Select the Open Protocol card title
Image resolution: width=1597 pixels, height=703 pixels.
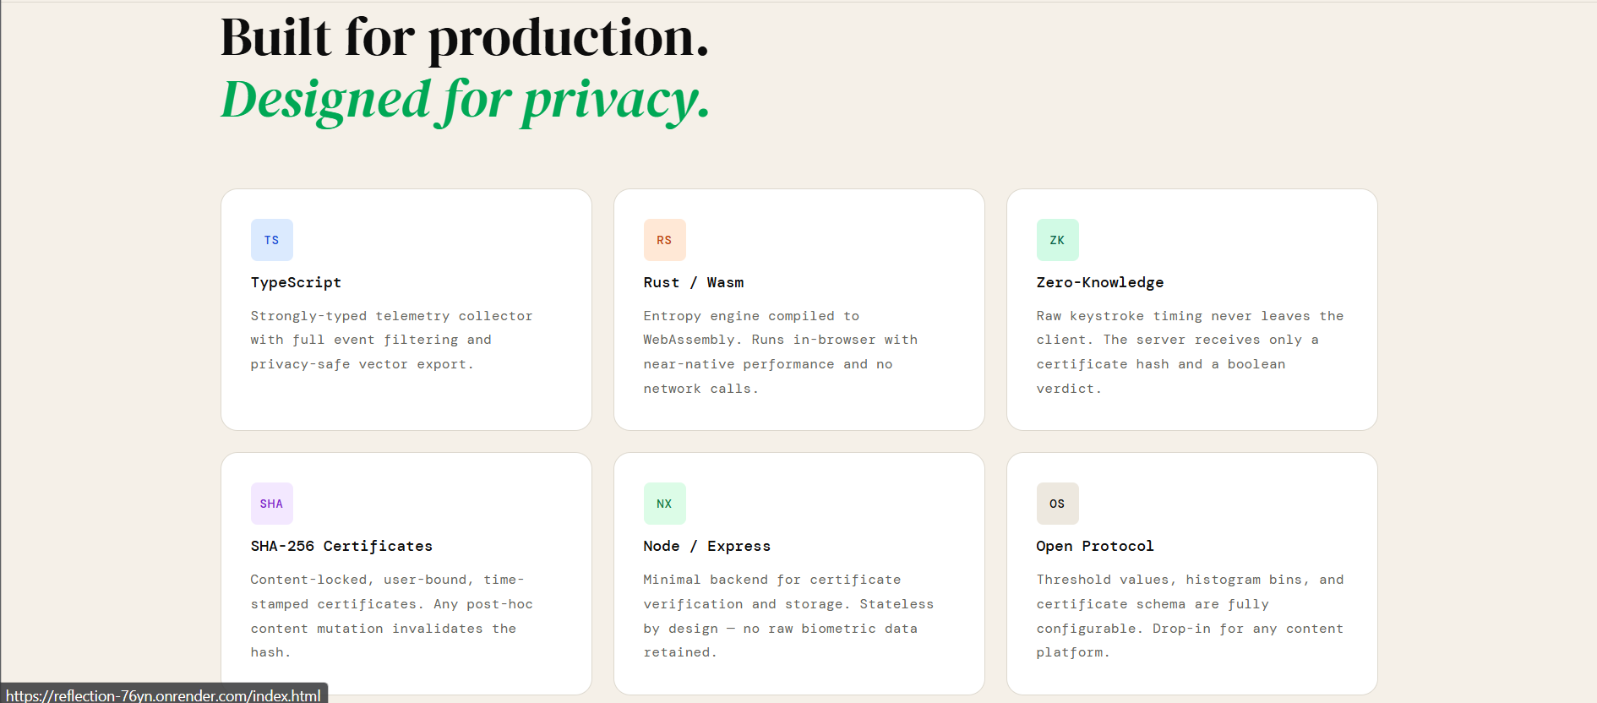click(x=1095, y=546)
